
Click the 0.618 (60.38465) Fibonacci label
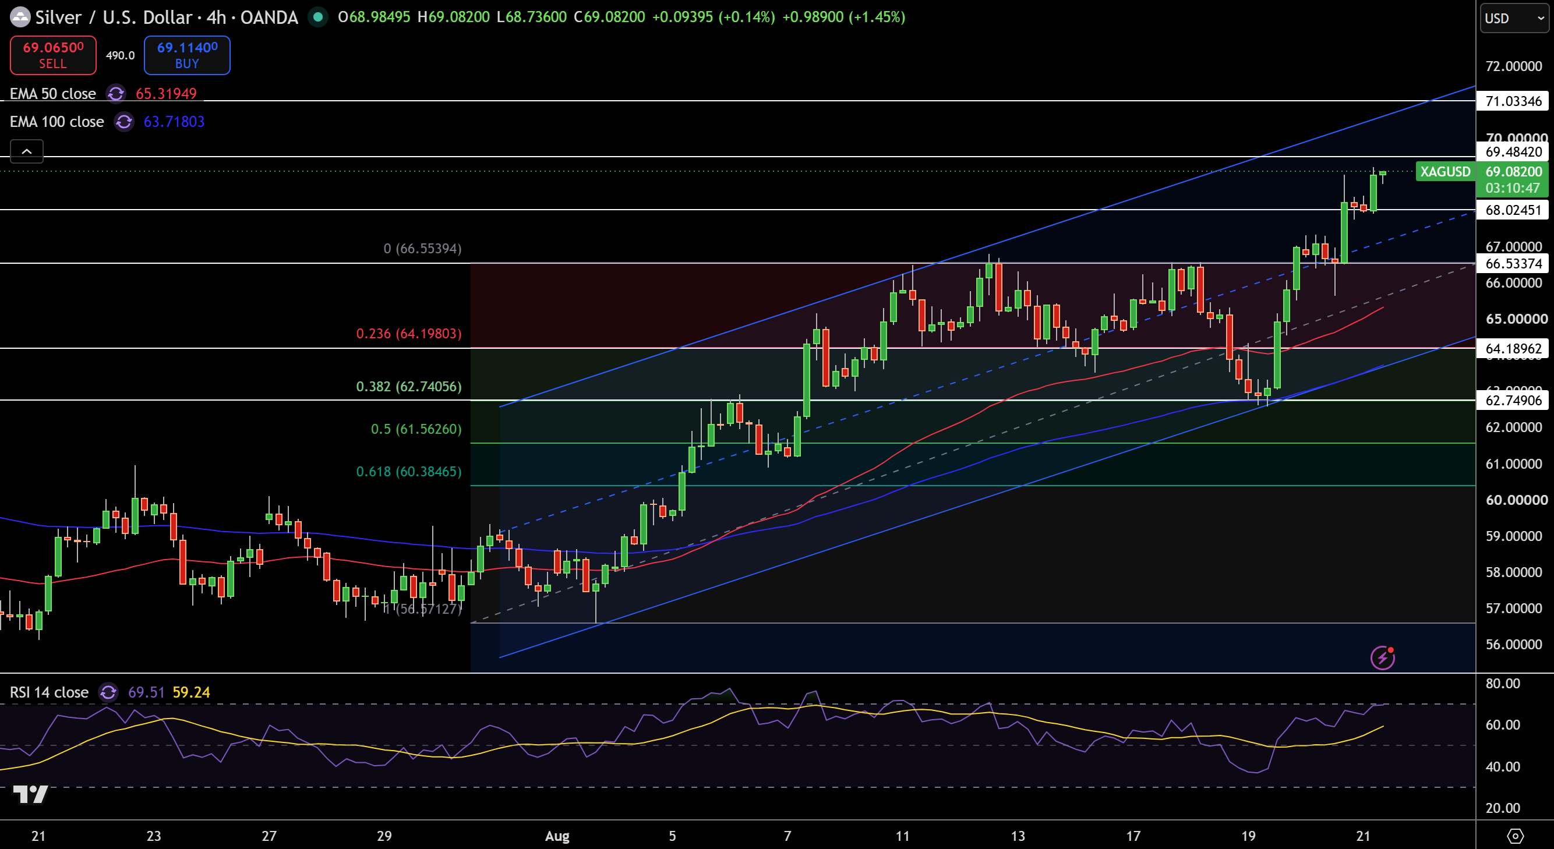[x=409, y=472]
